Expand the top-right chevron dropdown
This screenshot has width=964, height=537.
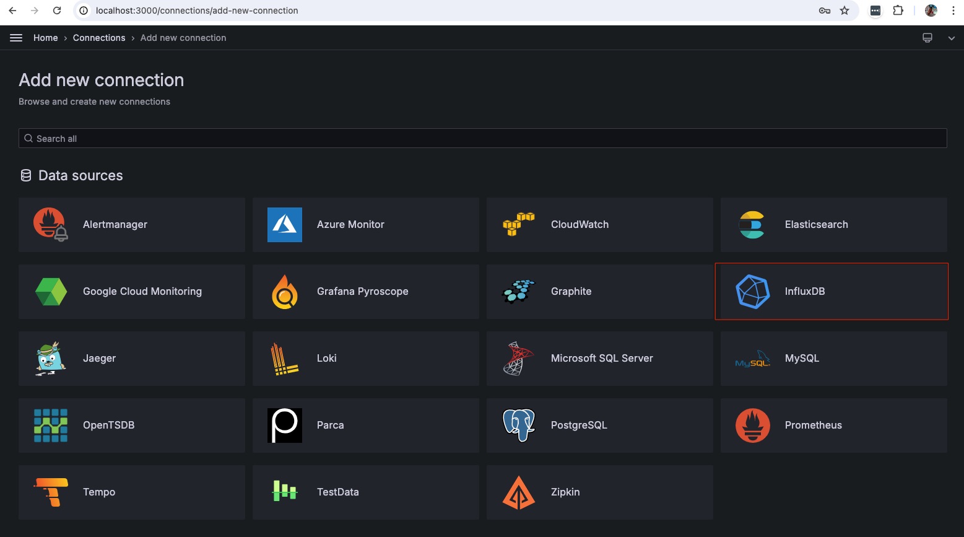[x=952, y=38]
